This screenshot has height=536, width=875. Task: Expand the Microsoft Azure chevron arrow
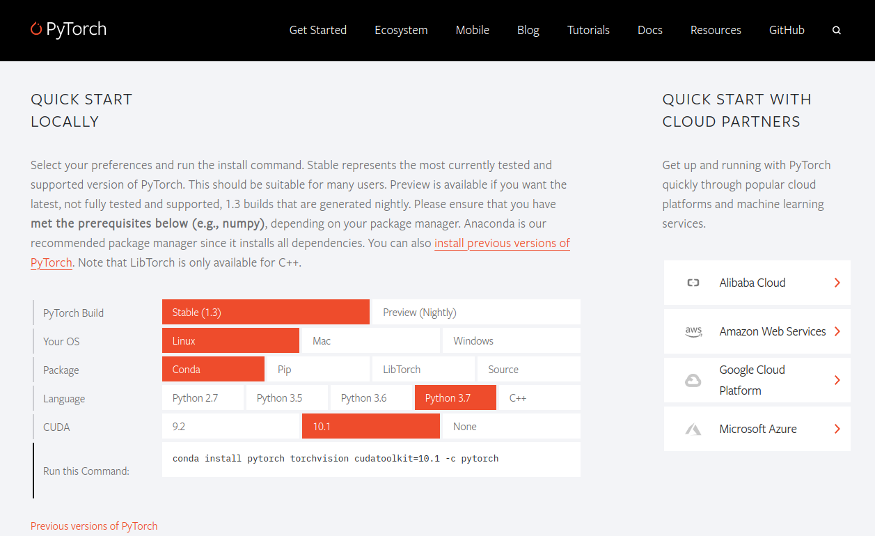point(837,429)
